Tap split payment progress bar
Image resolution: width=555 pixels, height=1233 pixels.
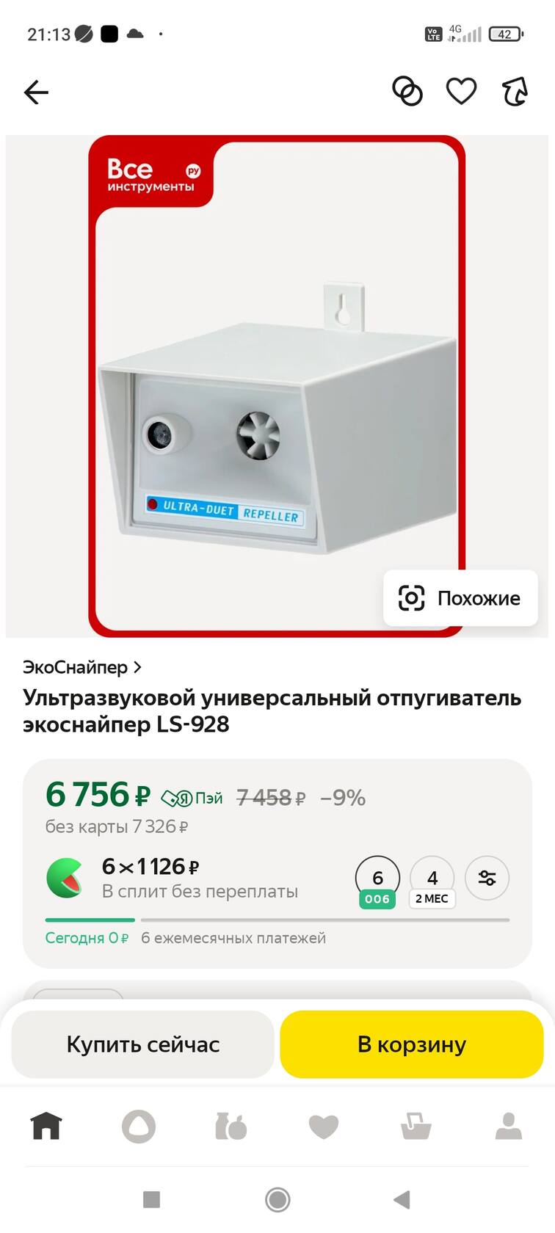[277, 920]
